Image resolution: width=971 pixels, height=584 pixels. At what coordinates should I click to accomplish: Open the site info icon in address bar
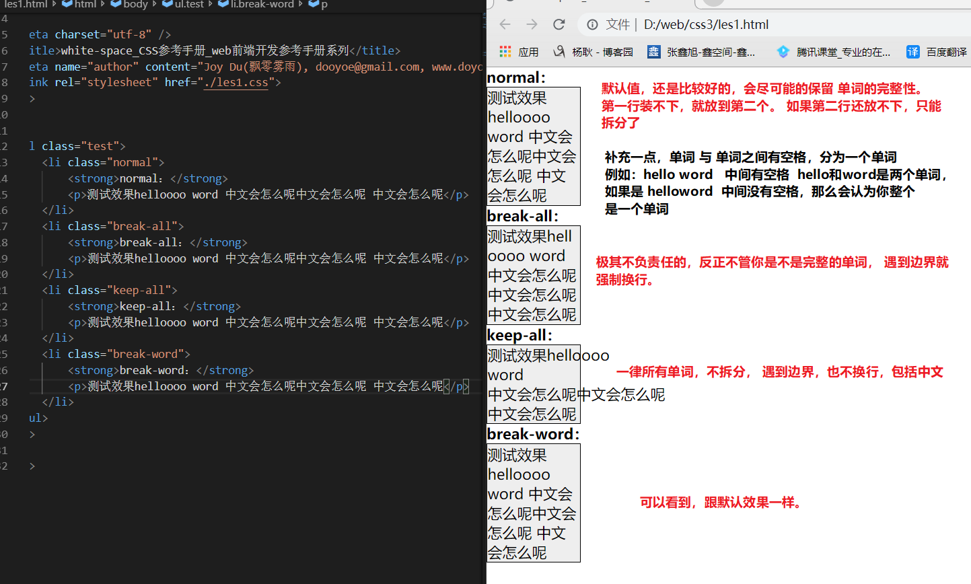[592, 25]
